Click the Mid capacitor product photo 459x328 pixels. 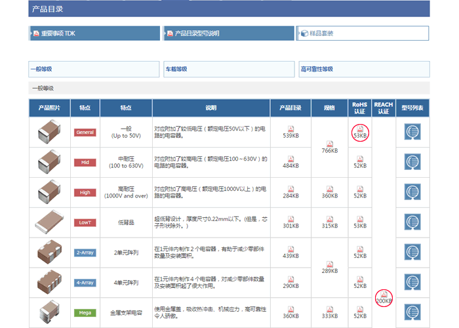coord(49,161)
